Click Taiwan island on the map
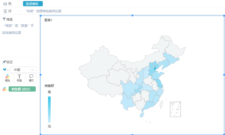 (x=161, y=105)
